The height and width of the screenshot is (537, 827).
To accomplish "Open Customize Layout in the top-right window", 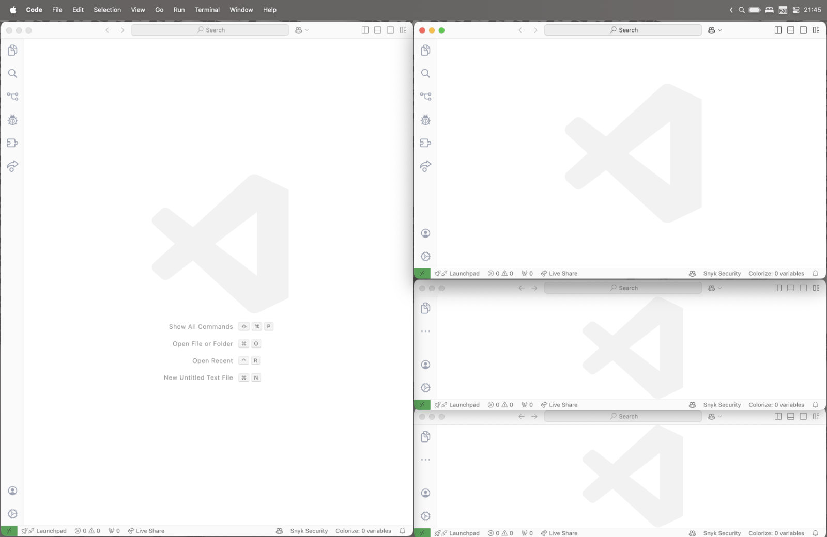I will [x=816, y=30].
